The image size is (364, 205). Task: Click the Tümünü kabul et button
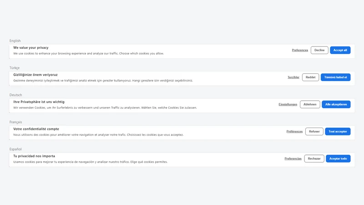[x=335, y=77]
